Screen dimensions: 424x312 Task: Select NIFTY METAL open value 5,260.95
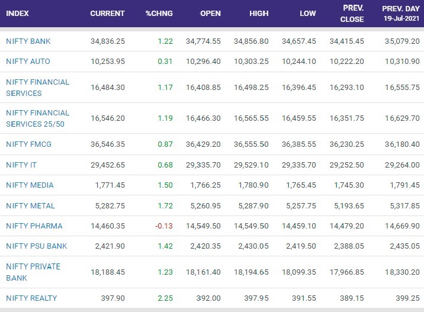pos(205,206)
